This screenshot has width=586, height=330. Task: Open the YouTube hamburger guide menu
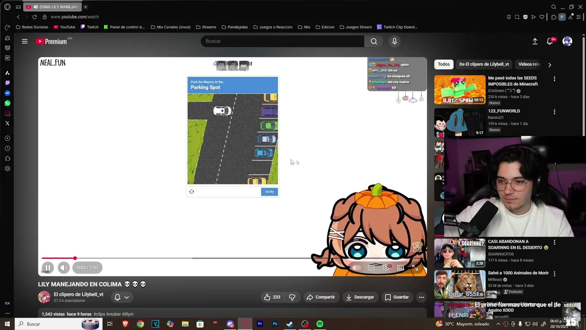click(x=25, y=41)
